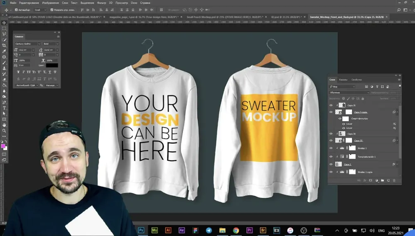Apply underline style in Character panel
Screen dimensions: 415x236
pyautogui.click(x=50, y=72)
